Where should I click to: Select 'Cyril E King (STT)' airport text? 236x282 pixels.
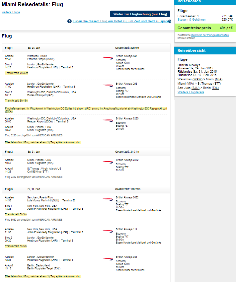tap(38, 172)
